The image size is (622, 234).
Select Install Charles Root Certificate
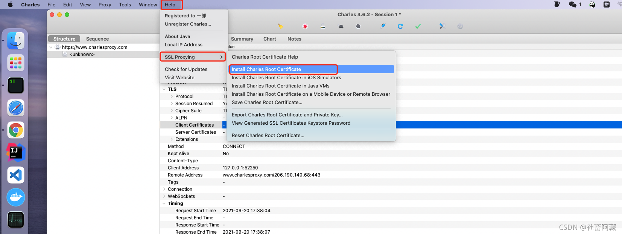311,69
